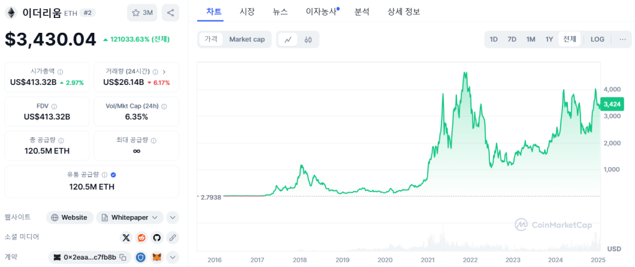Click the blue shield icon by contract
This screenshot has height=267, width=635.
click(141, 257)
